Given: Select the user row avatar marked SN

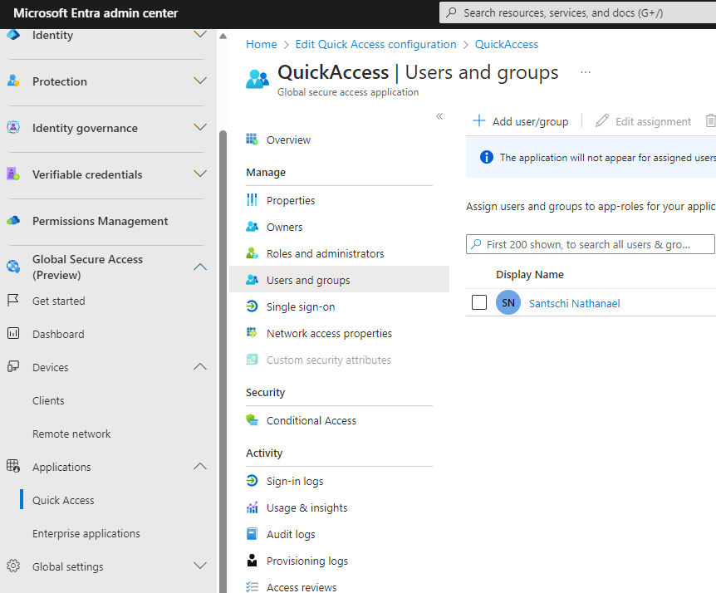Looking at the screenshot, I should click(508, 302).
